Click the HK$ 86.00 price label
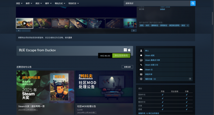 (x=105, y=56)
